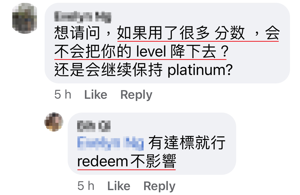Open the top commenter's pixelated profile picture
The height and width of the screenshot is (195, 300).
point(25,18)
